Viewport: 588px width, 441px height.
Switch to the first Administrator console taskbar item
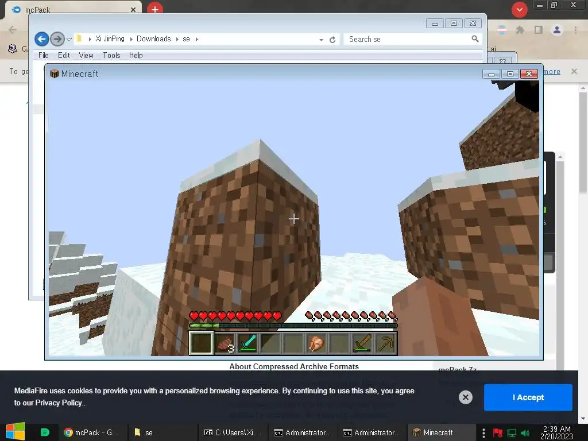click(303, 432)
